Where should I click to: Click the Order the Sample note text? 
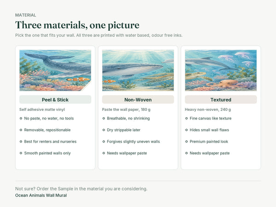81,189
